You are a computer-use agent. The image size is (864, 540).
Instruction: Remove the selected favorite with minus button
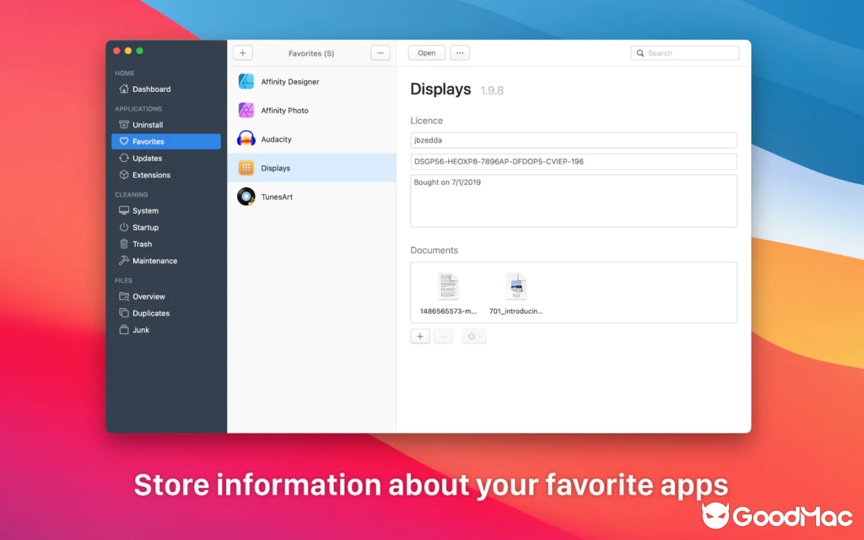(380, 53)
